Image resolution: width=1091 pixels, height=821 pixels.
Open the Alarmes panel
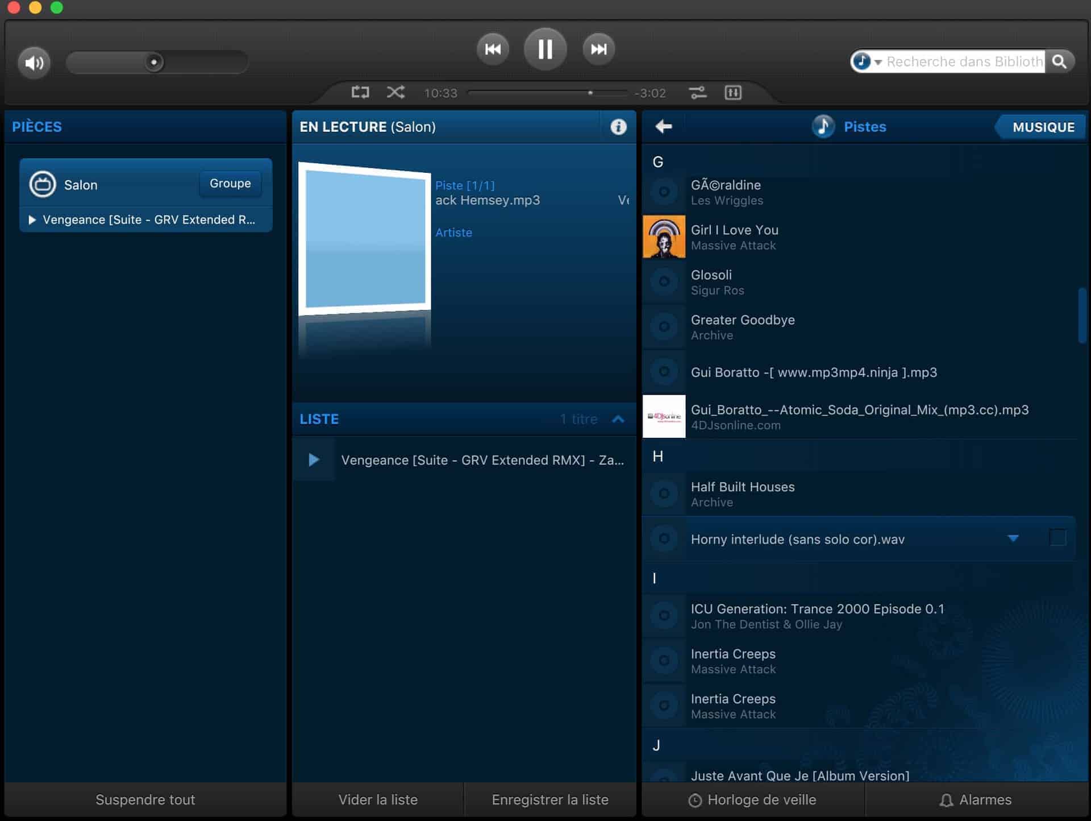point(976,799)
